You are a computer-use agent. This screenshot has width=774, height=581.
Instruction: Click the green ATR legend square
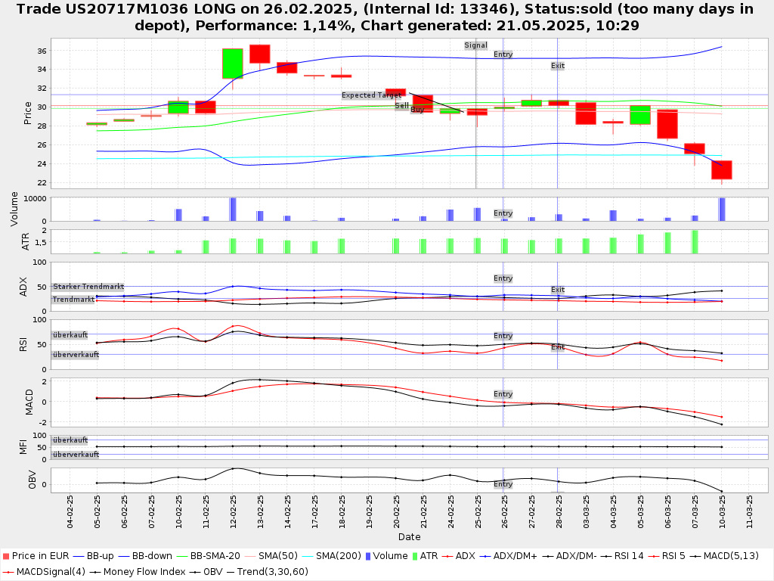413,556
